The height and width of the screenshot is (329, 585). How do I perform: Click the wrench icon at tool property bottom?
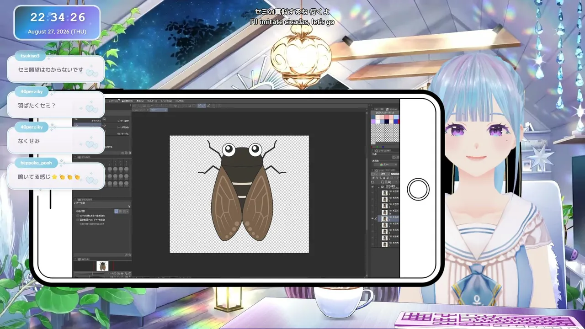(x=130, y=255)
